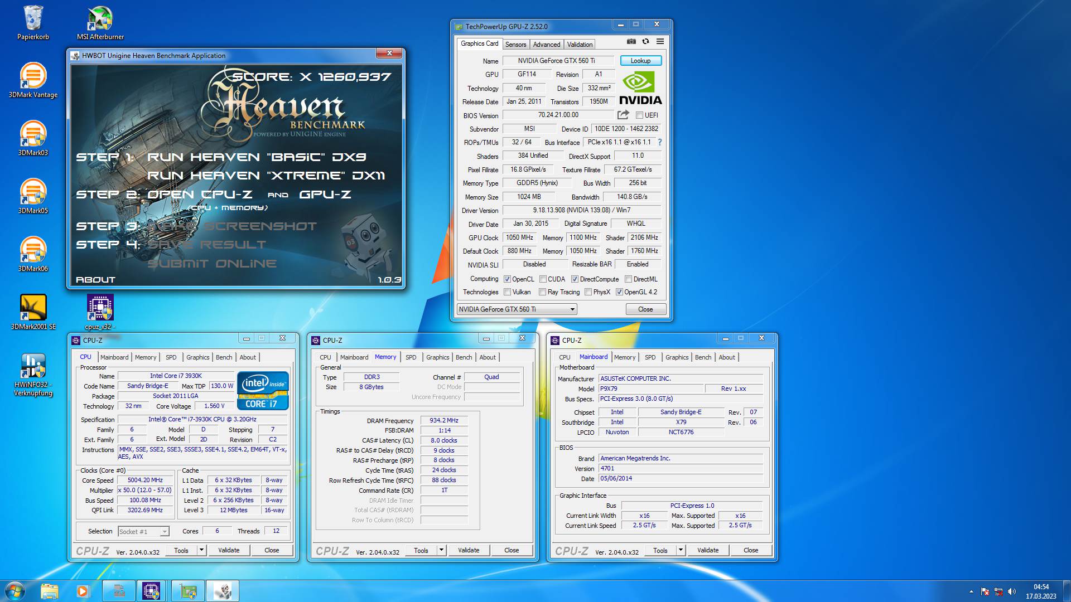The height and width of the screenshot is (602, 1071).
Task: Toggle the DirectML checkbox
Action: pos(628,279)
